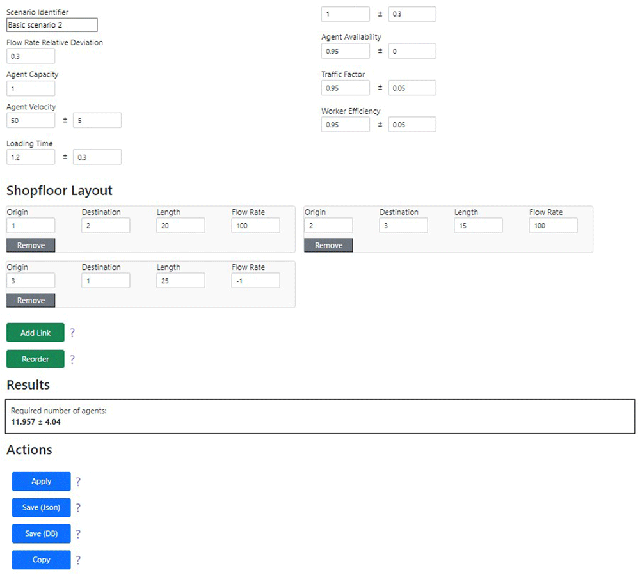
Task: Copy the scenario
Action: (41, 560)
